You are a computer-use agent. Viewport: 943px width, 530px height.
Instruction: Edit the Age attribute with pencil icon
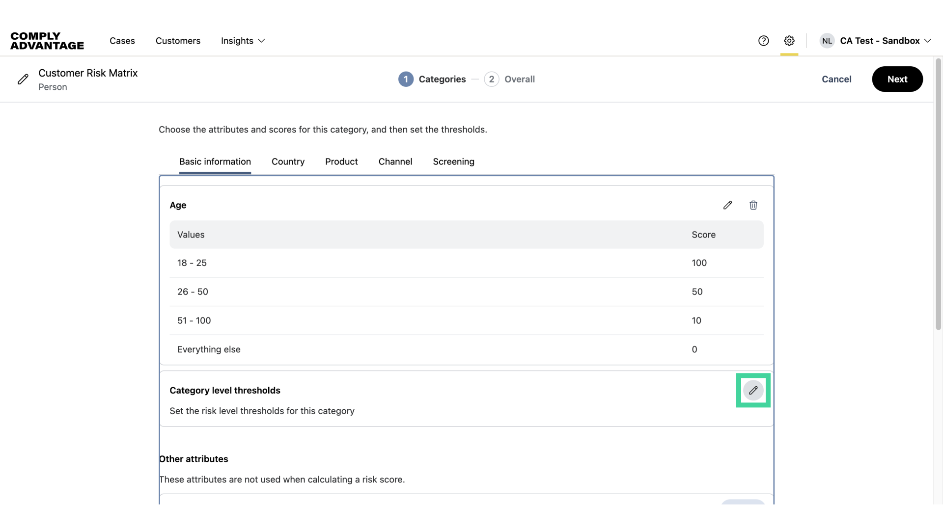pyautogui.click(x=727, y=205)
